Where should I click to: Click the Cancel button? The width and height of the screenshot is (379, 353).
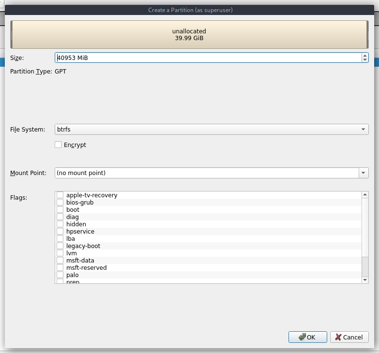click(x=349, y=337)
